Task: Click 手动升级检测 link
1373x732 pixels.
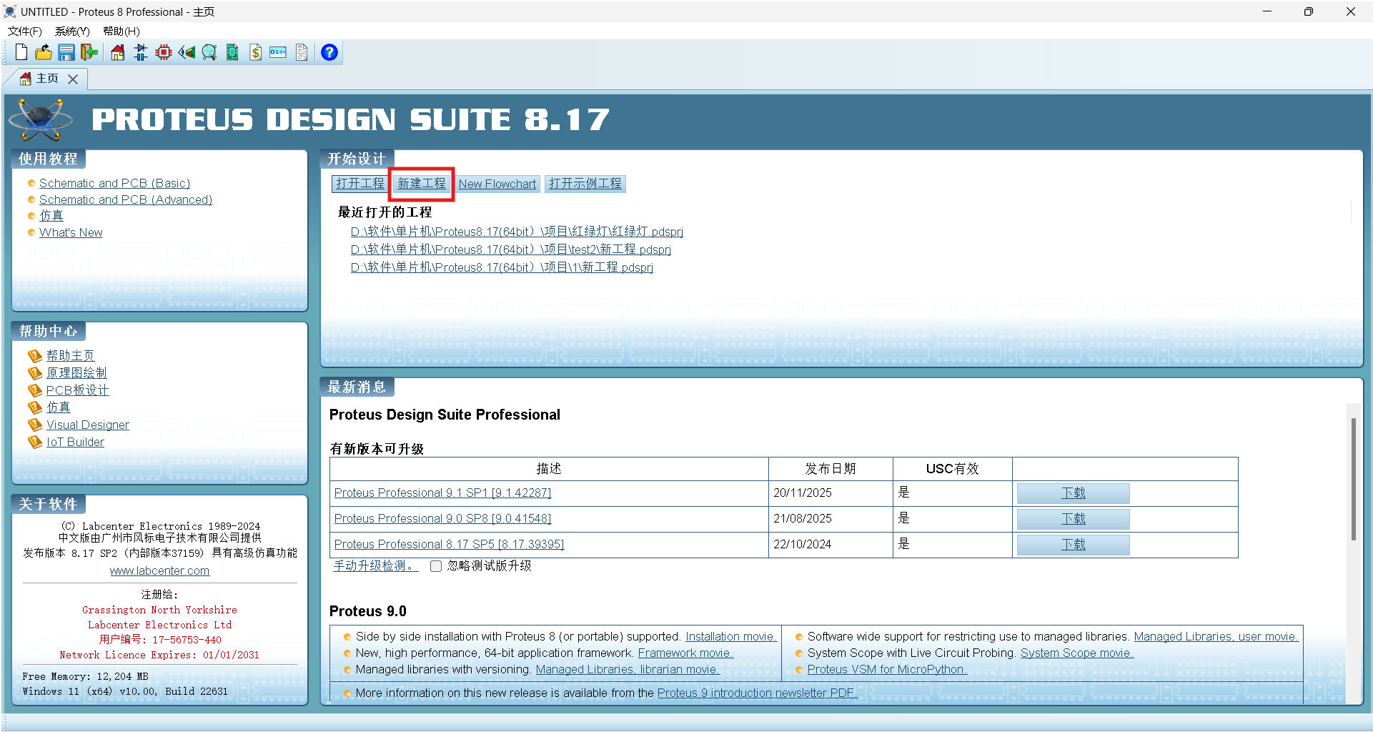Action: click(x=376, y=566)
